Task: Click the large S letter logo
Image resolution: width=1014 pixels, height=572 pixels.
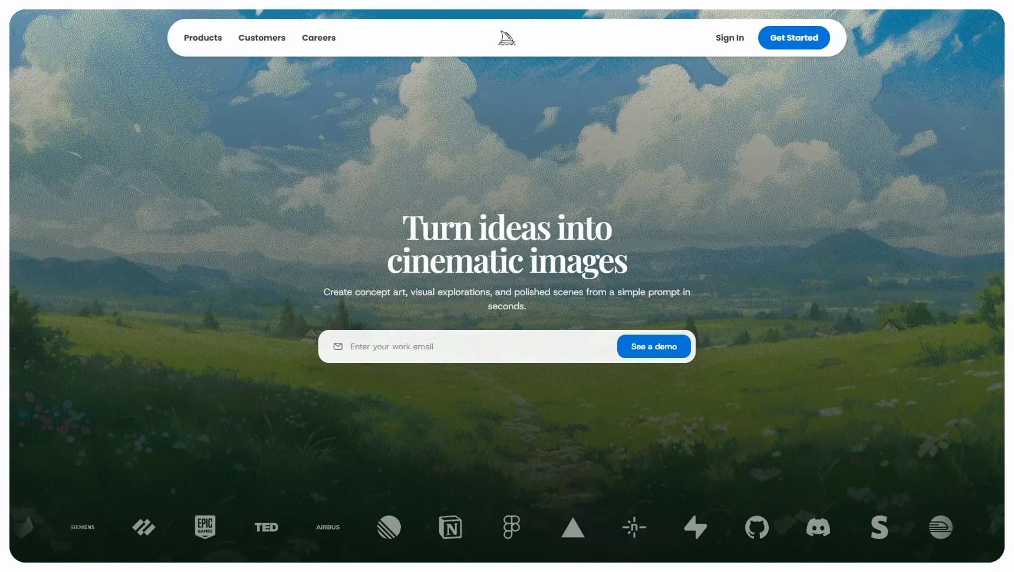Action: 880,527
